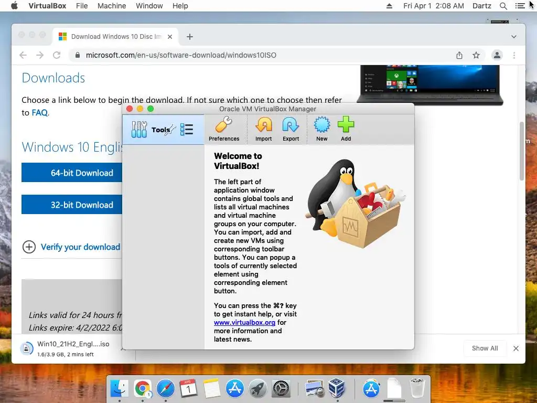Open Preview from the Dock
This screenshot has height=403, width=537.
click(x=314, y=389)
